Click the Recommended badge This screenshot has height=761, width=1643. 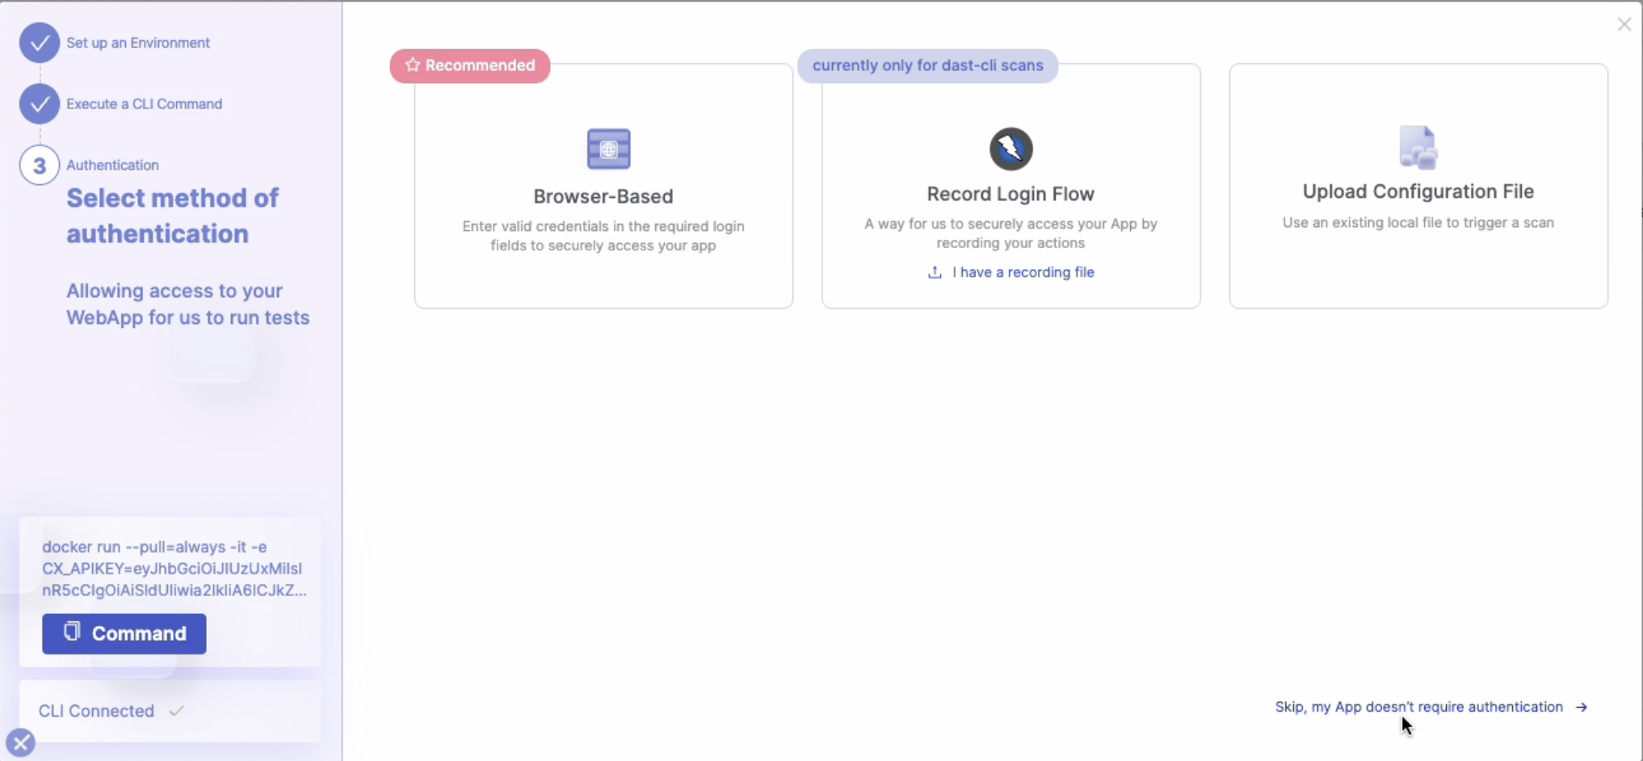[470, 65]
